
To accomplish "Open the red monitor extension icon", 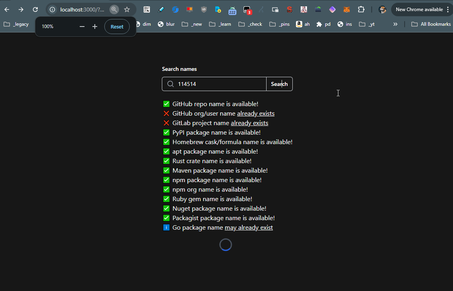I will pyautogui.click(x=190, y=10).
